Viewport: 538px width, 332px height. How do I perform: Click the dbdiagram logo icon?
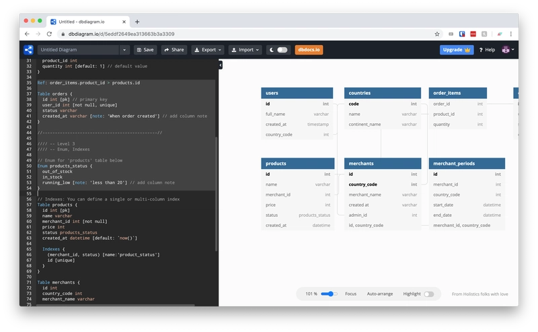click(28, 50)
